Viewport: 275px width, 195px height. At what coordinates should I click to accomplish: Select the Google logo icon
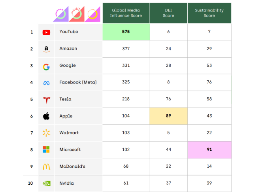[x=46, y=66]
